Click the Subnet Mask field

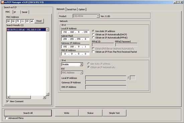point(75,39)
